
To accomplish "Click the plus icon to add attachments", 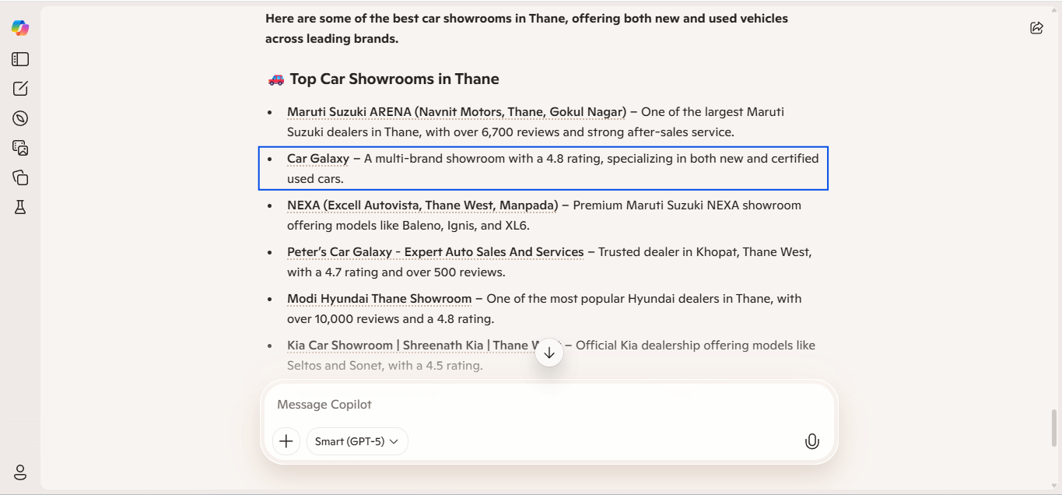I will pyautogui.click(x=286, y=441).
